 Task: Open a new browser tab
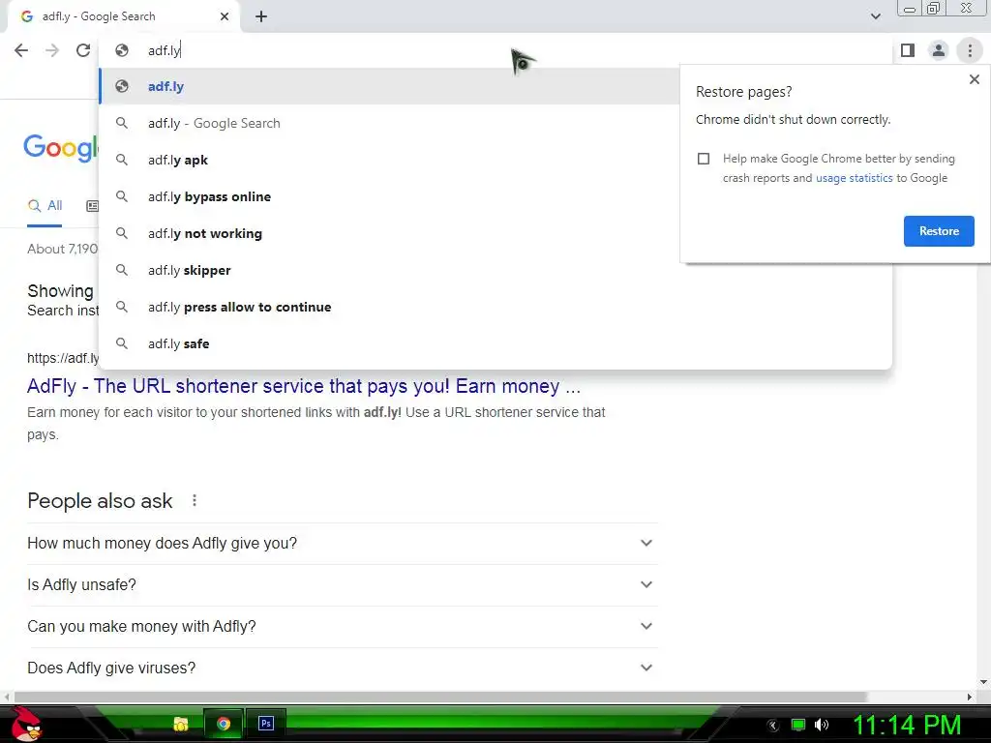click(261, 16)
